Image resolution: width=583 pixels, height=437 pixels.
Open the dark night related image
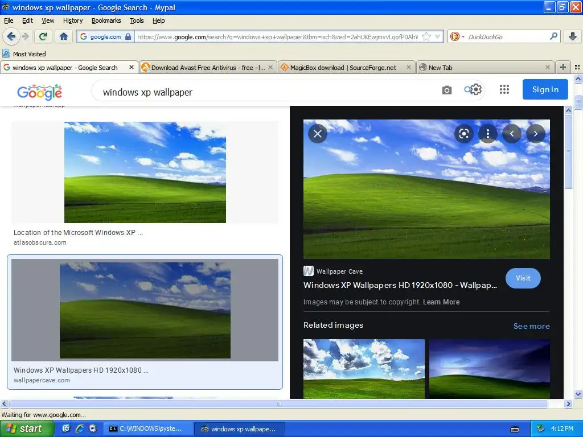point(490,369)
